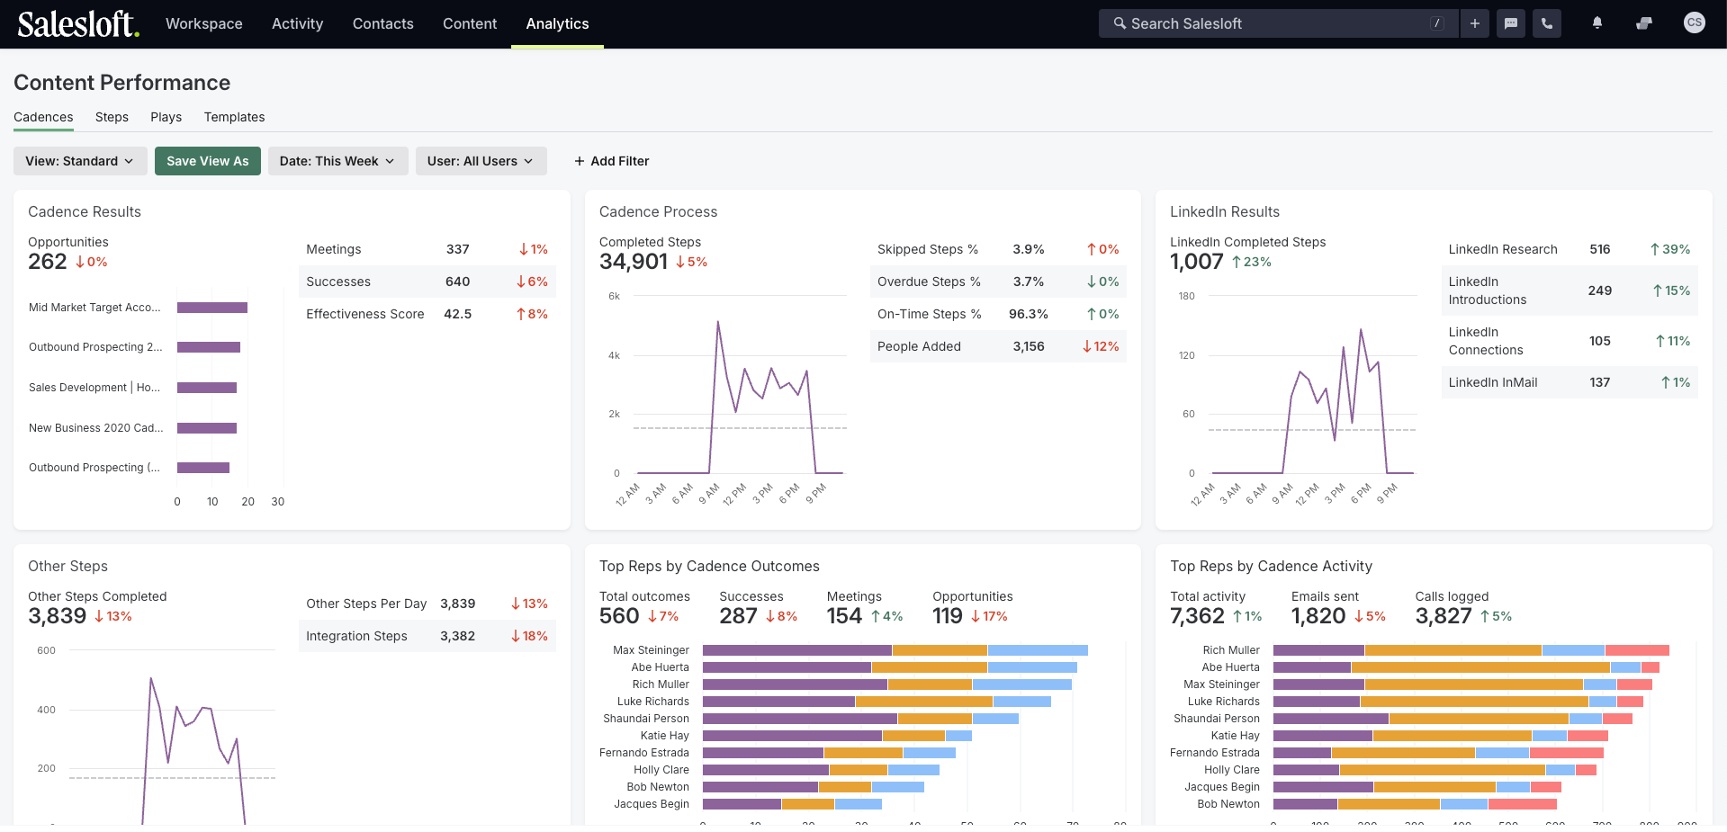Click the New Business 2020 Cad... label
Image resolution: width=1727 pixels, height=832 pixels.
tap(95, 428)
